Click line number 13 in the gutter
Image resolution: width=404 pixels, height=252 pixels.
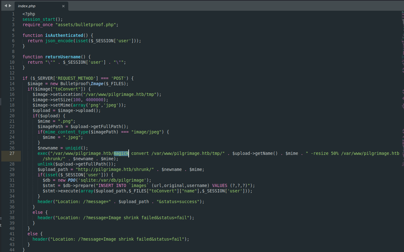12,78
